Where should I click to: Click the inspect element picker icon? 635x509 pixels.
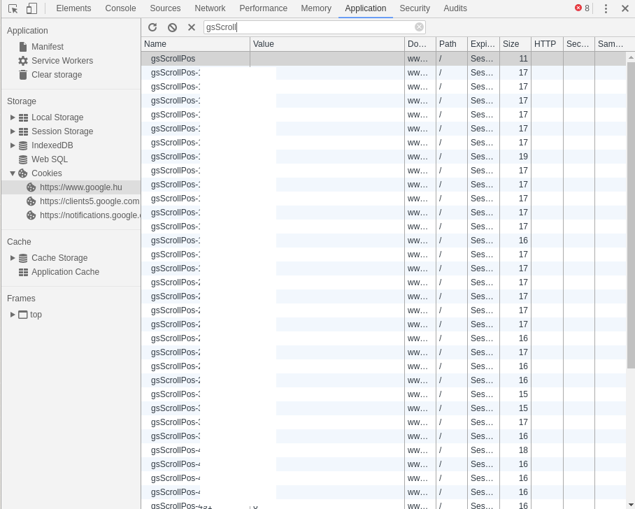pyautogui.click(x=13, y=8)
